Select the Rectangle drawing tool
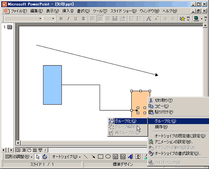The width and height of the screenshot is (209, 169). pos(100,157)
